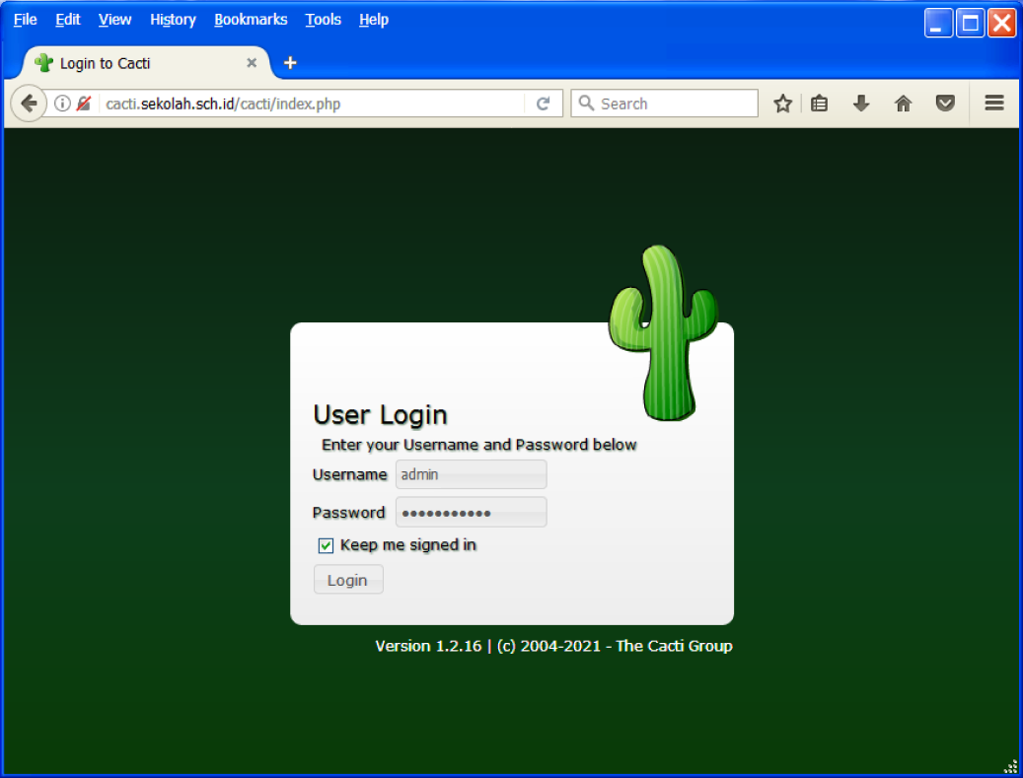
Task: Open the Downloads arrow icon
Action: [861, 104]
